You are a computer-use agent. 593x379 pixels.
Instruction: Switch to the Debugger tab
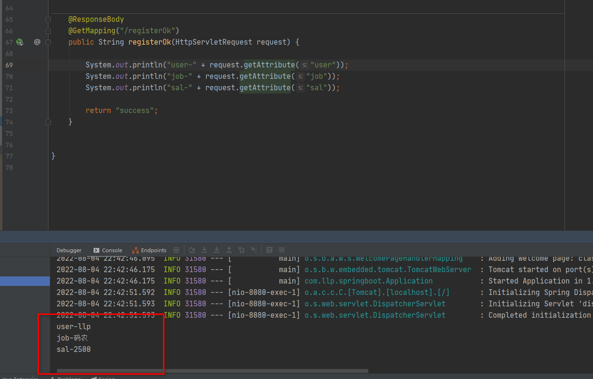coord(69,250)
